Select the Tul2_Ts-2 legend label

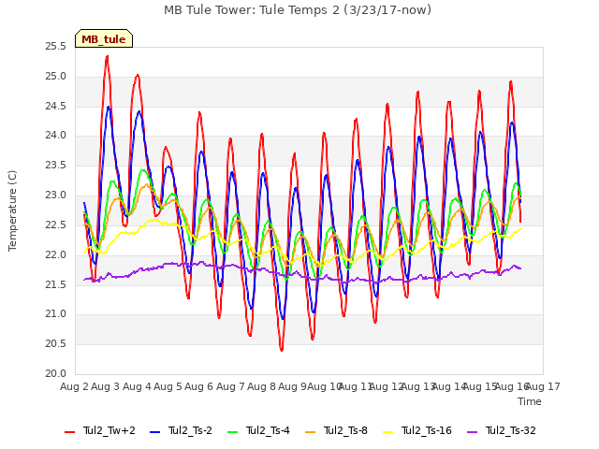(x=190, y=430)
